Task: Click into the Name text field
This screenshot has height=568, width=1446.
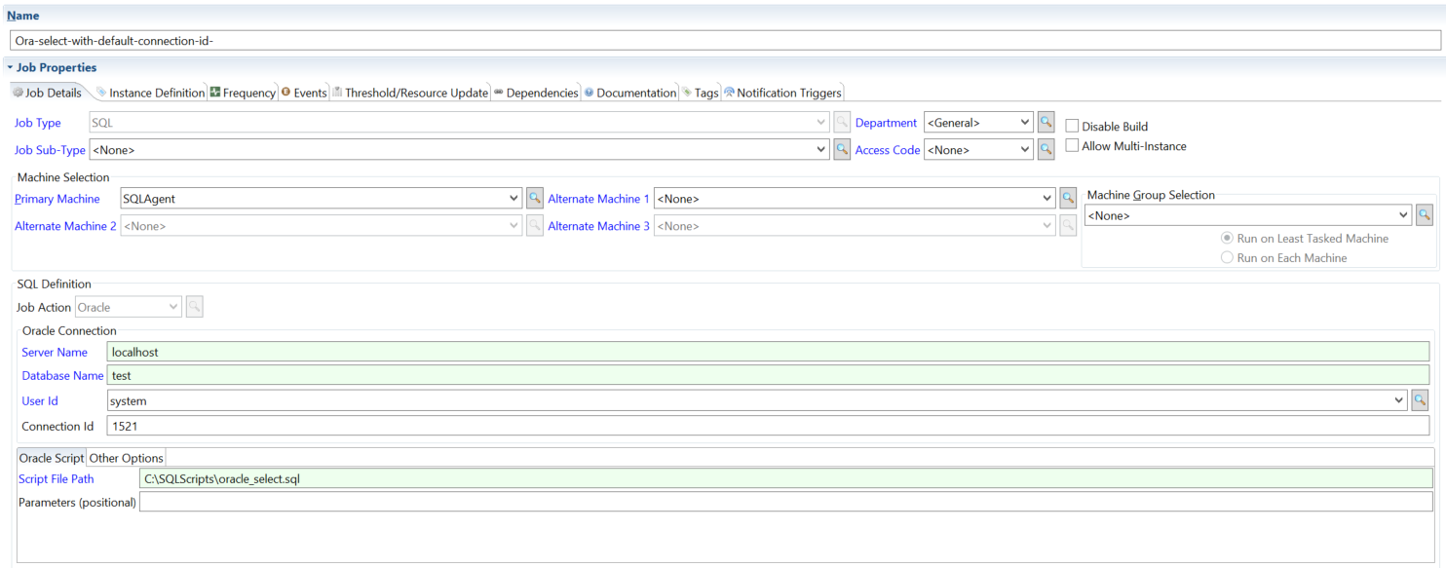Action: click(725, 41)
